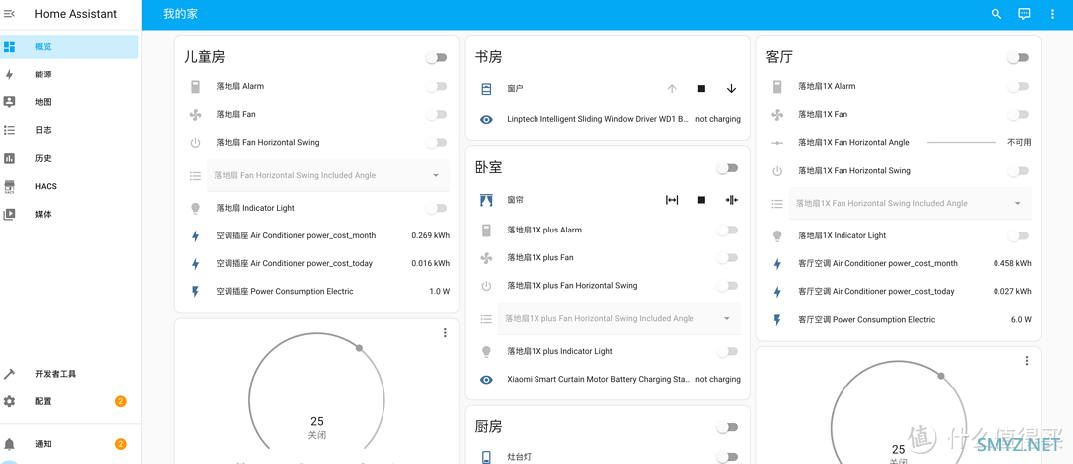This screenshot has width=1073, height=464.
Task: Click 空调插座 Power Consumption Electric flash icon
Action: pos(195,291)
